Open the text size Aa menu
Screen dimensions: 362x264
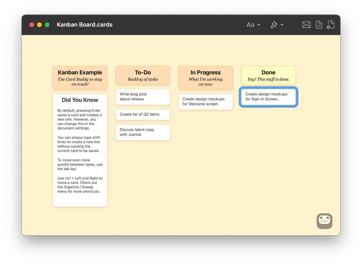[250, 25]
